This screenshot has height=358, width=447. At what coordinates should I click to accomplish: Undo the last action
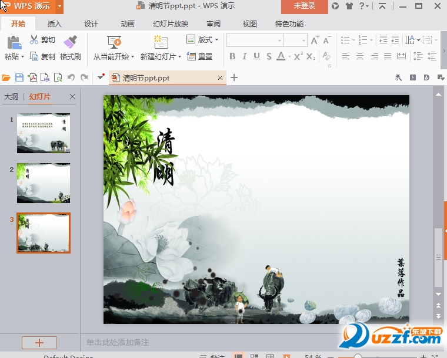pyautogui.click(x=71, y=77)
